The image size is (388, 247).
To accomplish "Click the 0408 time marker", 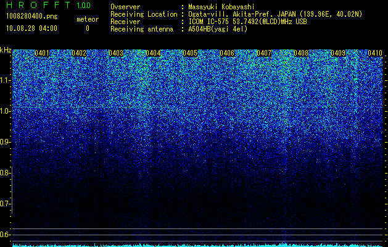I will click(301, 53).
